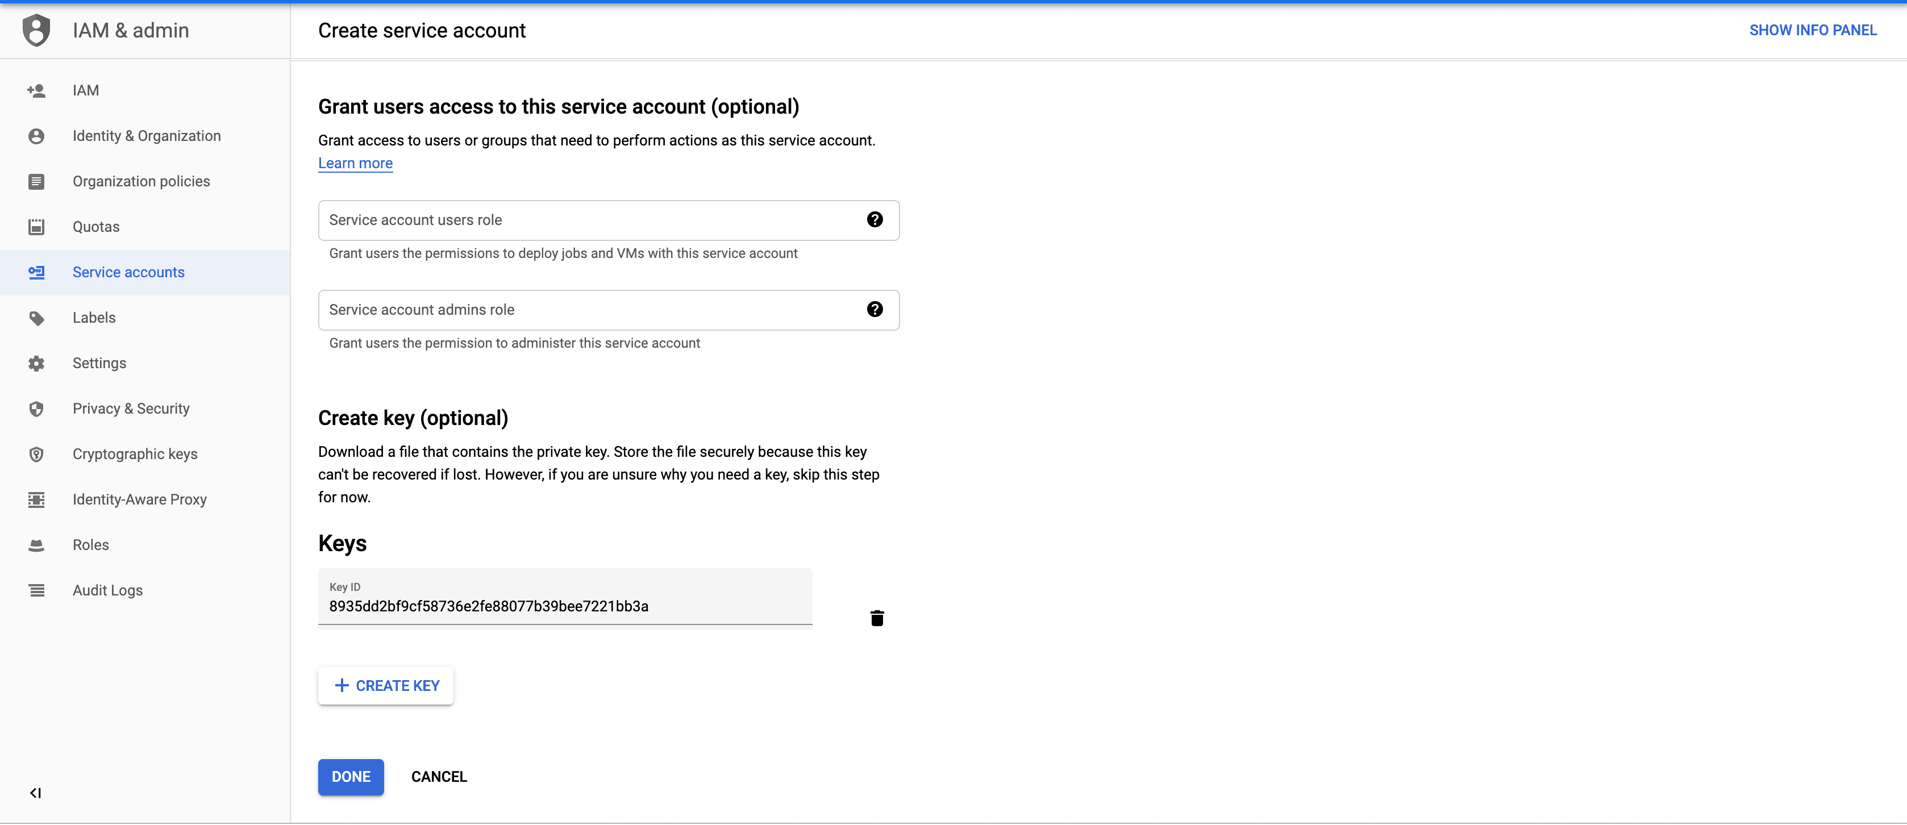1907x825 pixels.
Task: Navigate to Service accounts in the sidebar
Action: point(128,272)
